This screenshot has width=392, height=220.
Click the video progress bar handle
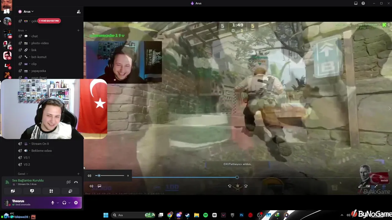coord(237,177)
